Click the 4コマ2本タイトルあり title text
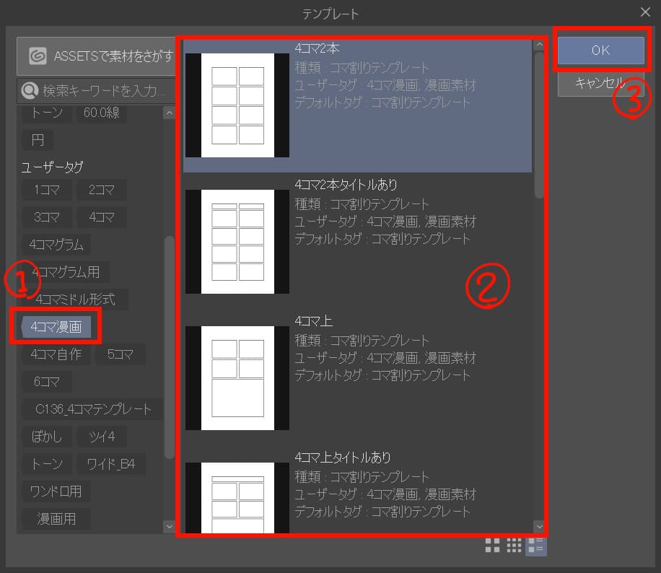The image size is (661, 573). tap(346, 185)
